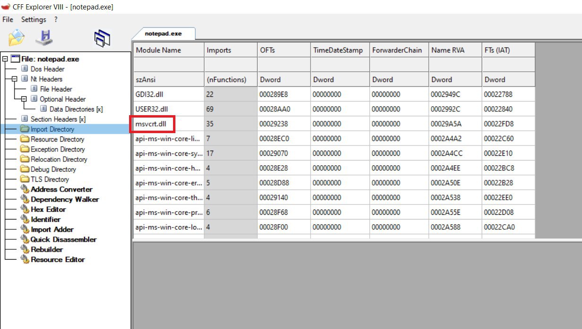Image resolution: width=582 pixels, height=329 pixels.
Task: Click the Imports column header
Action: 231,50
